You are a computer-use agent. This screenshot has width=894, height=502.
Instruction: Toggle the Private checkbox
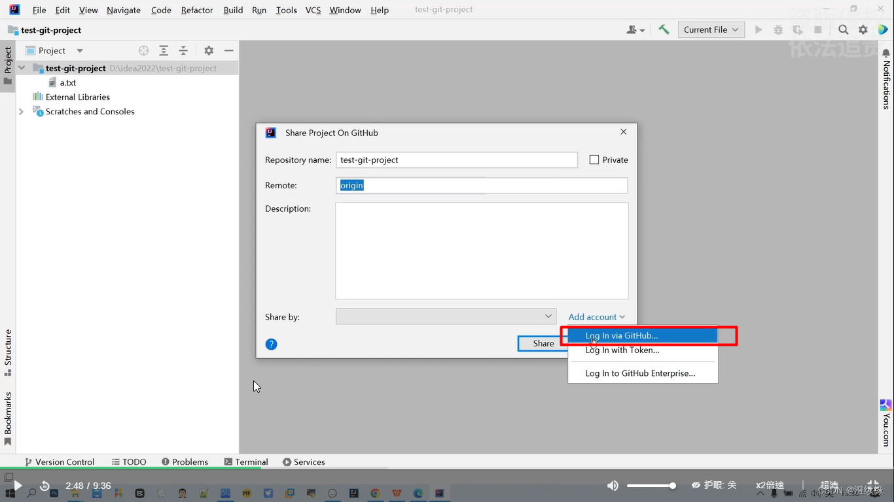(594, 159)
